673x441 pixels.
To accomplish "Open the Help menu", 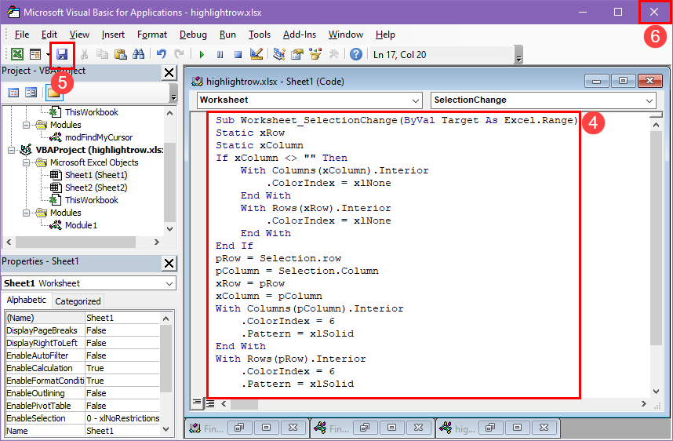I will (385, 35).
